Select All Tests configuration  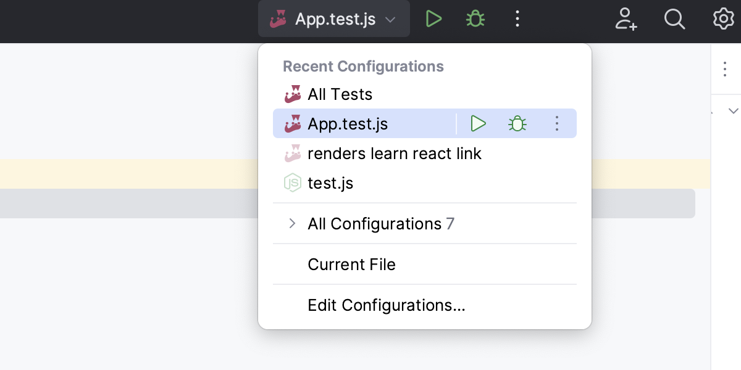point(340,94)
